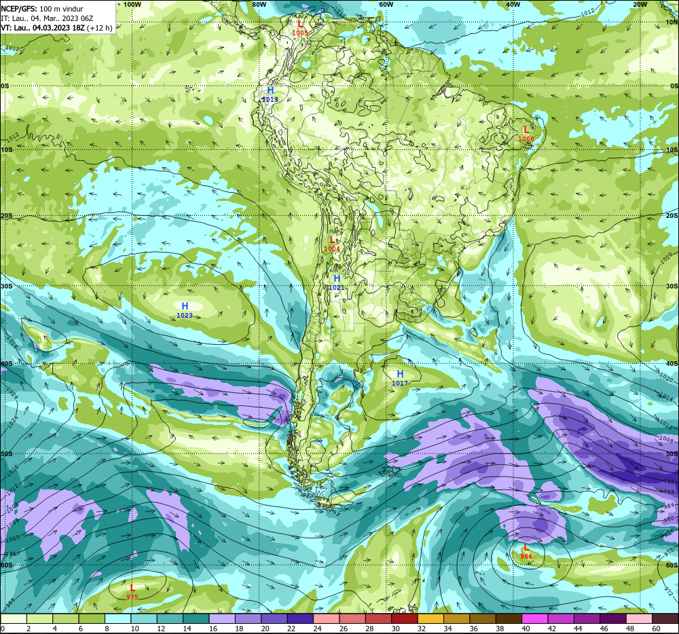Click the high pressure value 1021
679x634 pixels.
click(x=337, y=287)
